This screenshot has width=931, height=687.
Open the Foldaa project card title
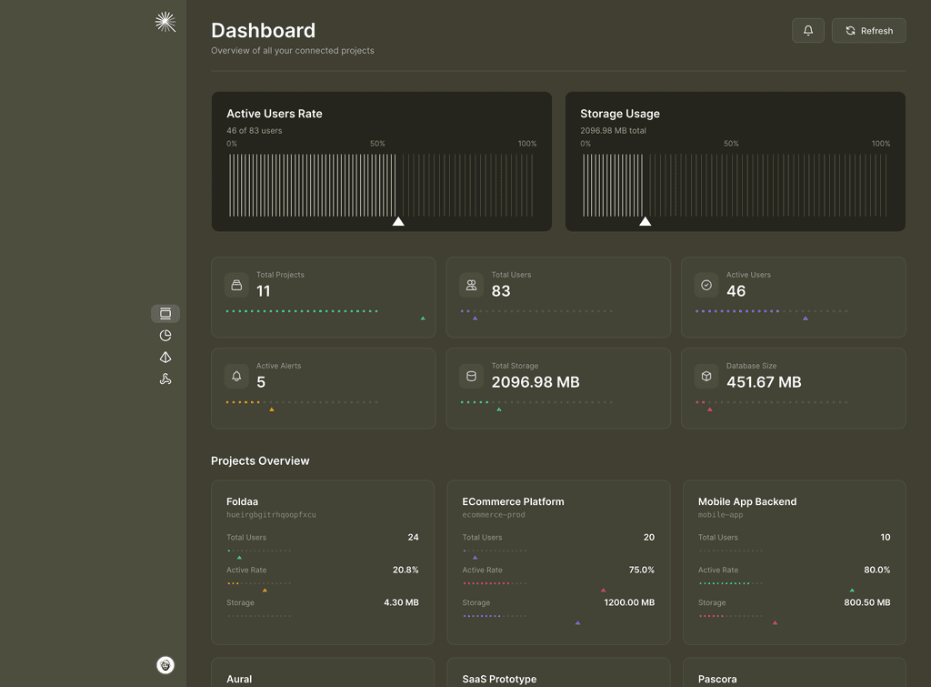(242, 501)
